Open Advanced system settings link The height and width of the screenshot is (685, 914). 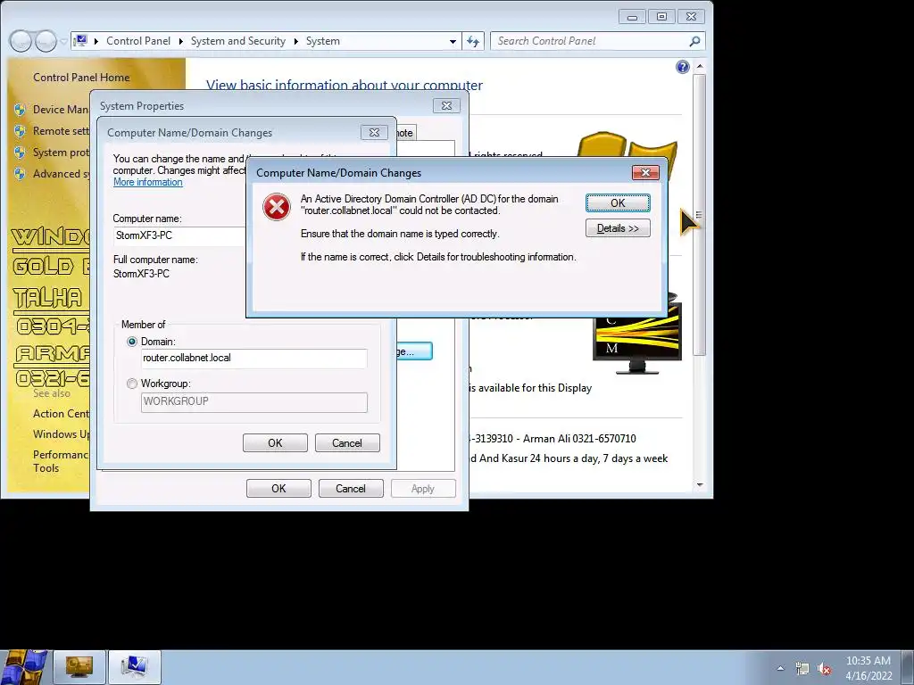point(62,174)
